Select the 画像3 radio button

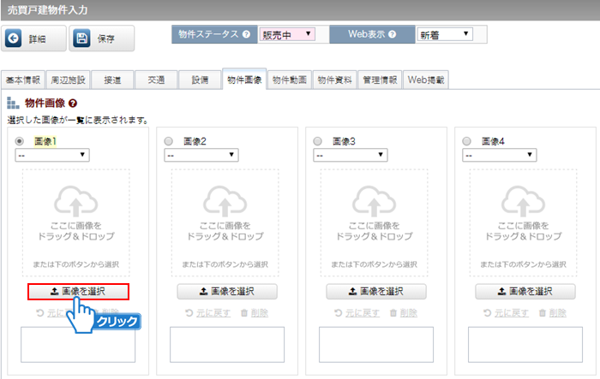click(x=318, y=141)
